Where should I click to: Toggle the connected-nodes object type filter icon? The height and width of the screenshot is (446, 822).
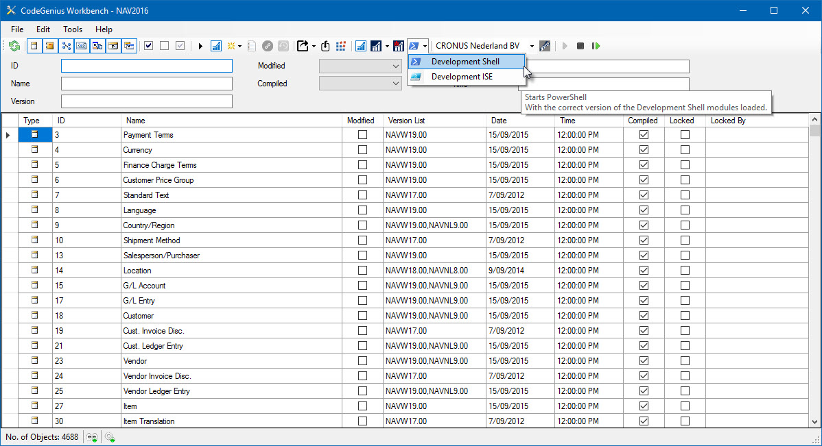pyautogui.click(x=66, y=46)
